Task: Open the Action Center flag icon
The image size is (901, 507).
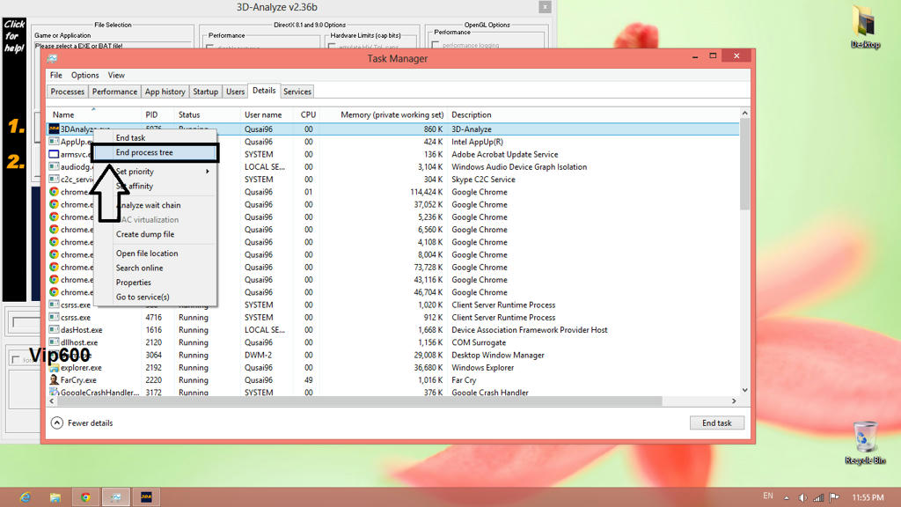Action: pyautogui.click(x=834, y=498)
